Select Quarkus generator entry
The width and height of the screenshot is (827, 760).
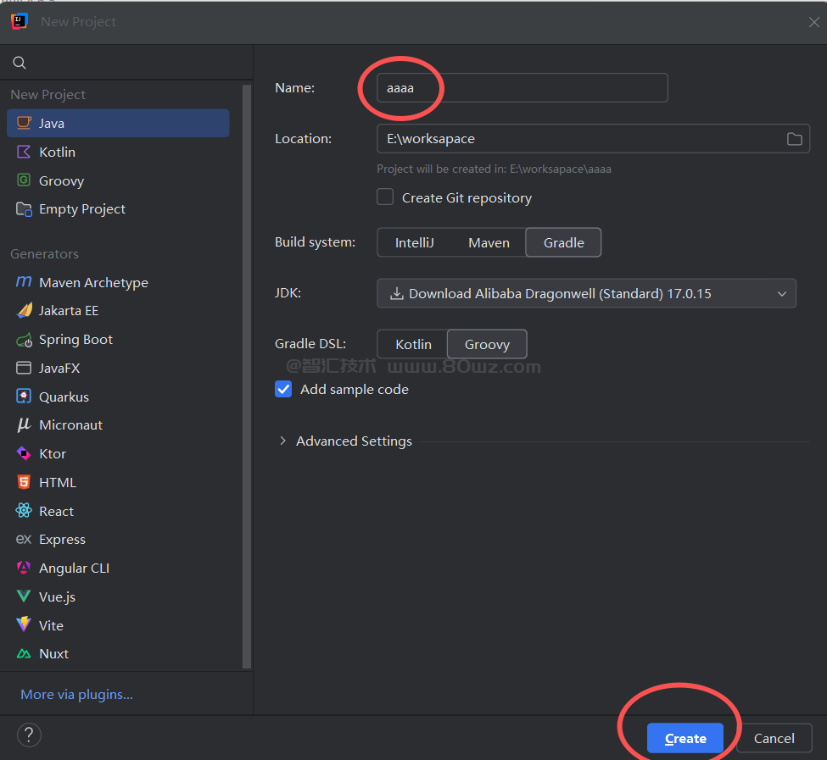click(x=118, y=397)
